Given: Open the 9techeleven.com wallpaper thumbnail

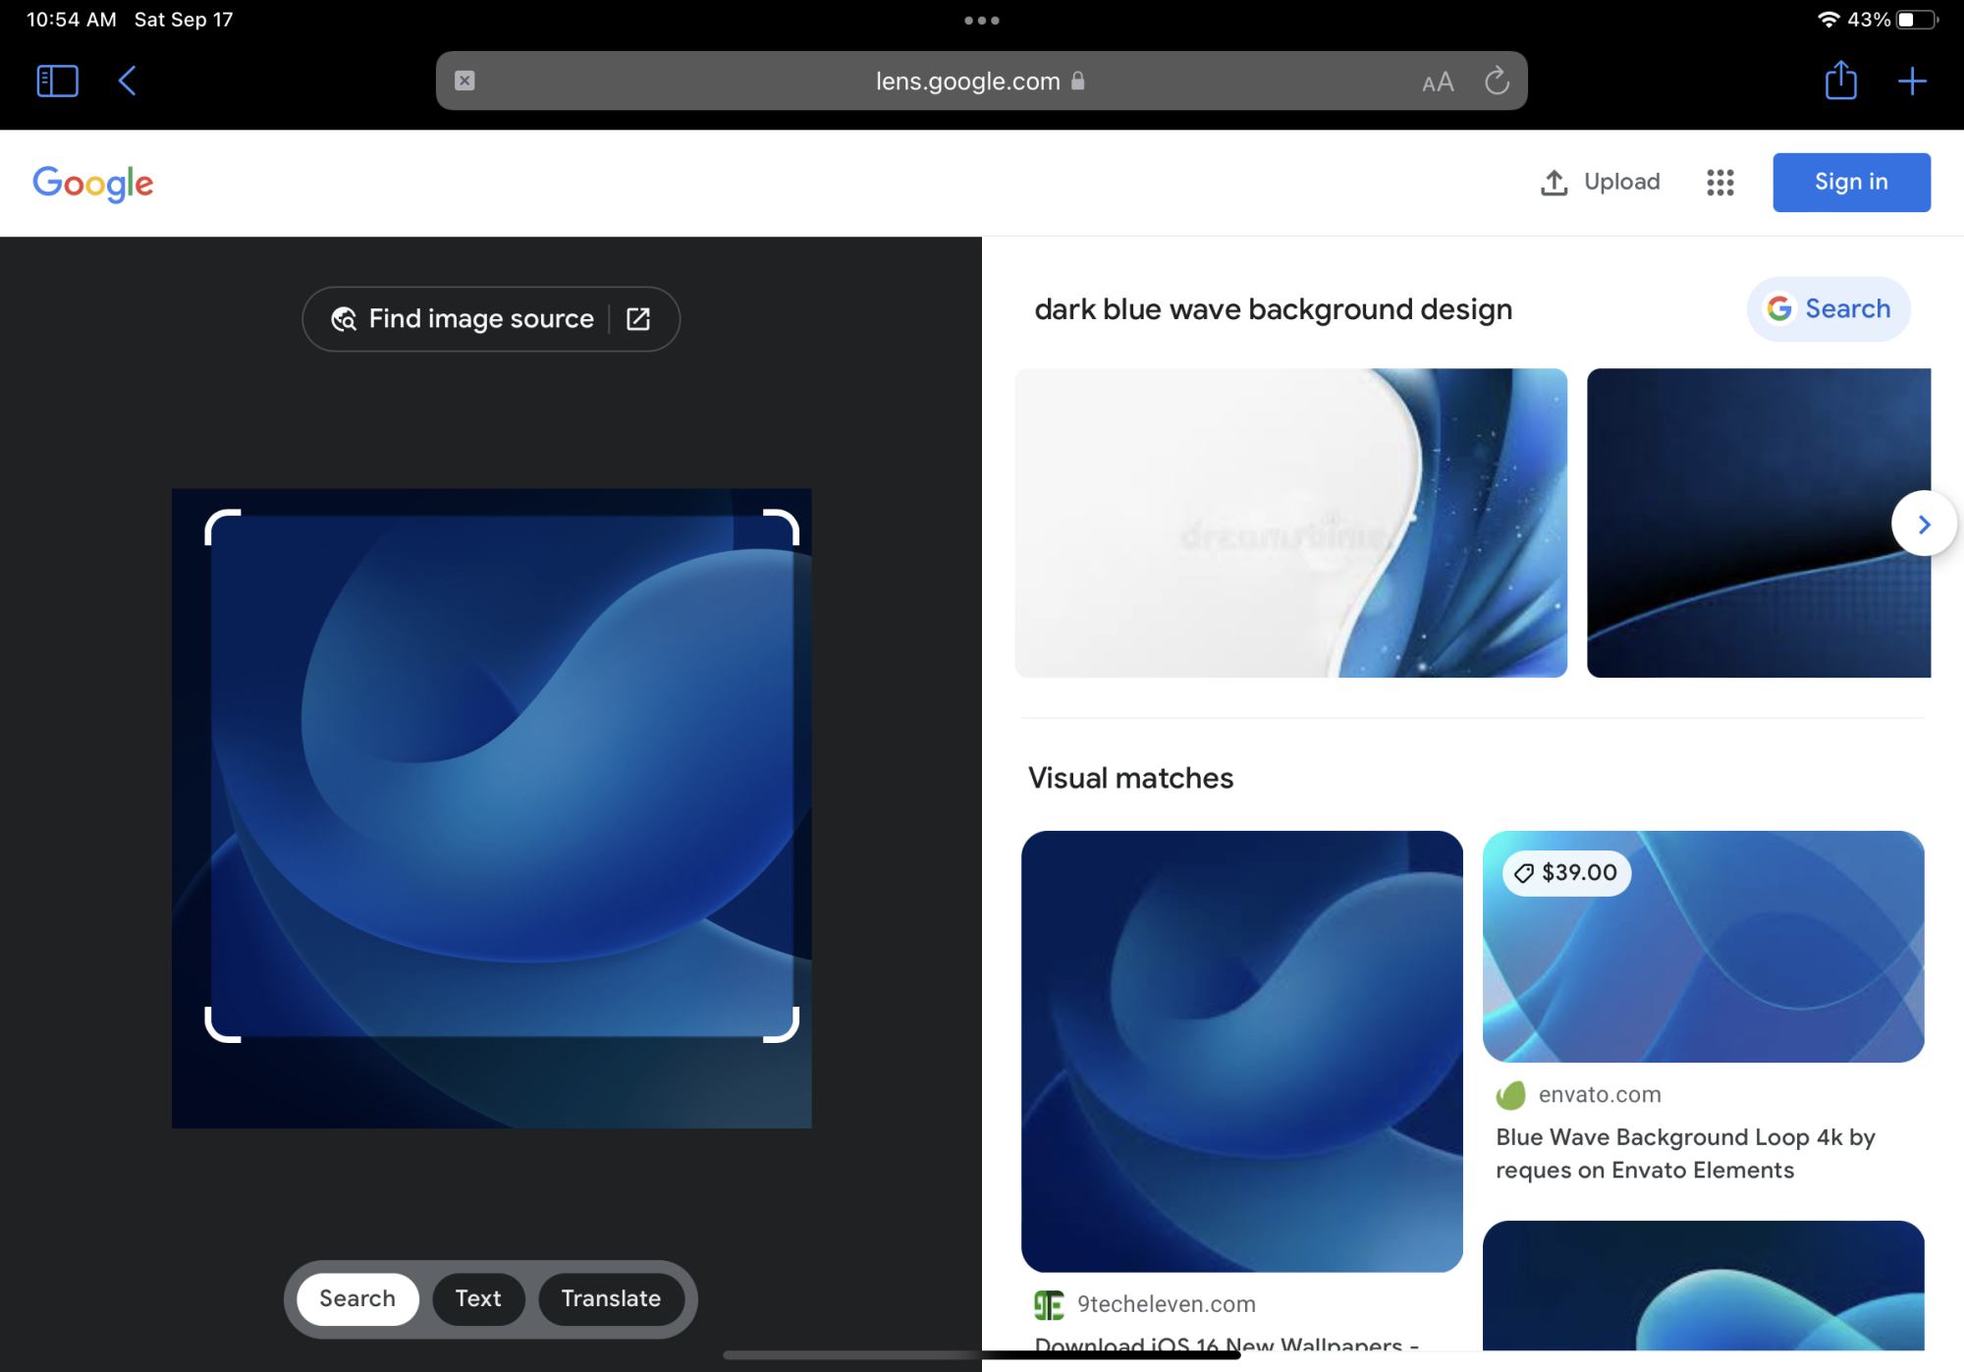Looking at the screenshot, I should point(1241,1051).
